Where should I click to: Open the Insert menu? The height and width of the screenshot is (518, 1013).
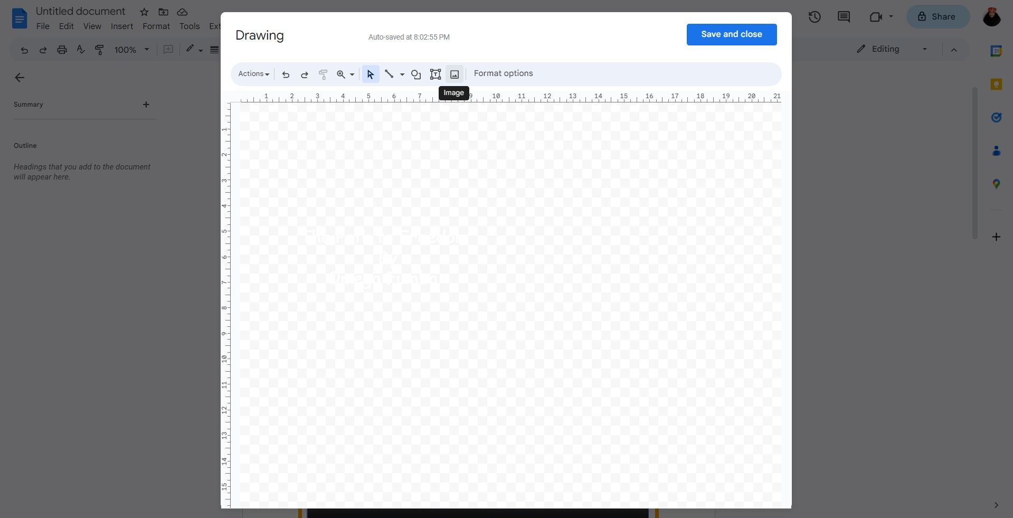pyautogui.click(x=121, y=26)
